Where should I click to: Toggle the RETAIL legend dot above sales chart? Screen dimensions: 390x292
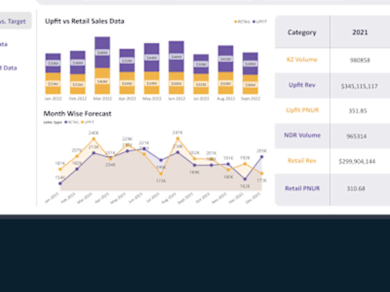pyautogui.click(x=235, y=22)
